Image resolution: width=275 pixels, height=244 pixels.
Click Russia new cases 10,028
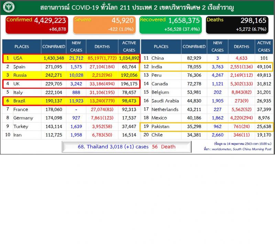point(76,75)
